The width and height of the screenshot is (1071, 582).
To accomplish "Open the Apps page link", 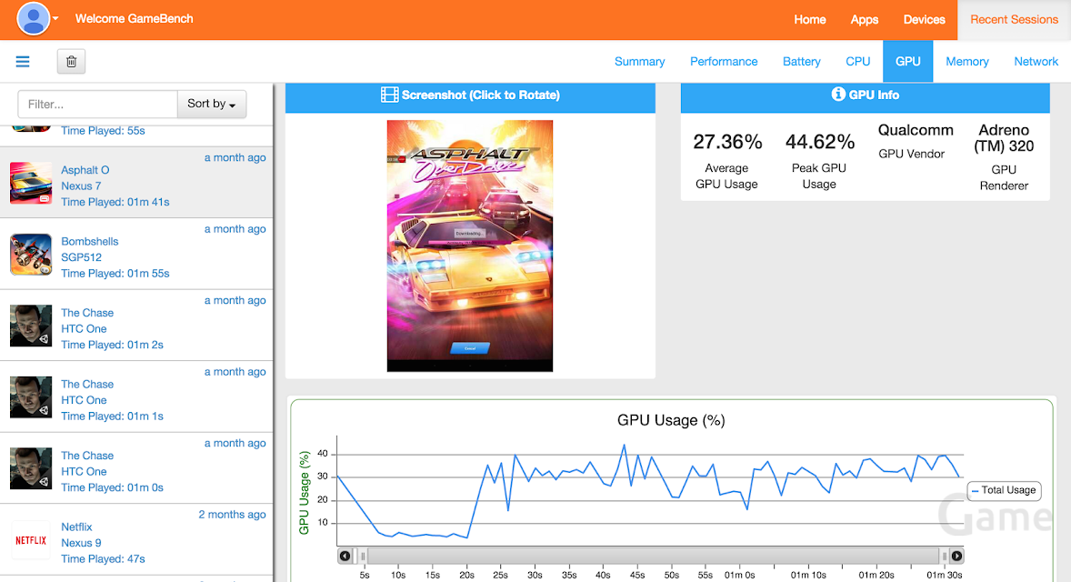I will pyautogui.click(x=864, y=19).
